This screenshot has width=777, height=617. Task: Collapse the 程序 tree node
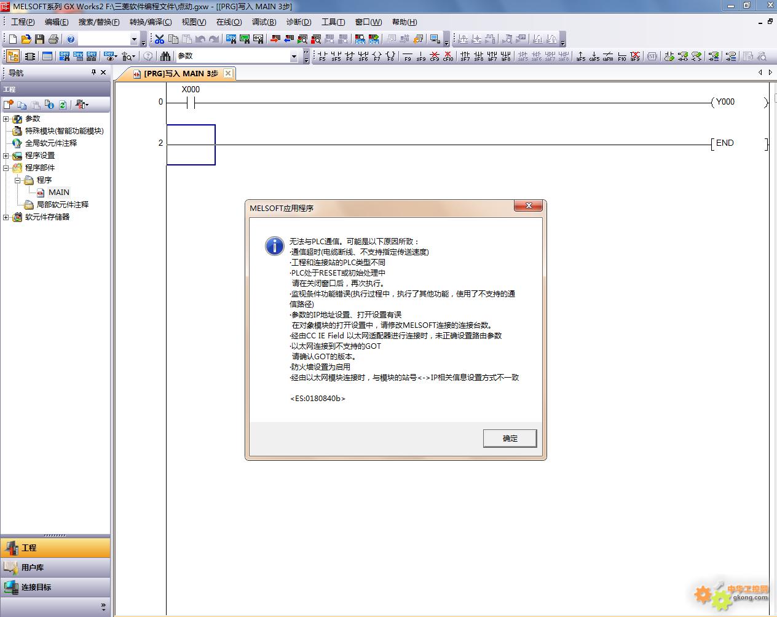pyautogui.click(x=18, y=180)
